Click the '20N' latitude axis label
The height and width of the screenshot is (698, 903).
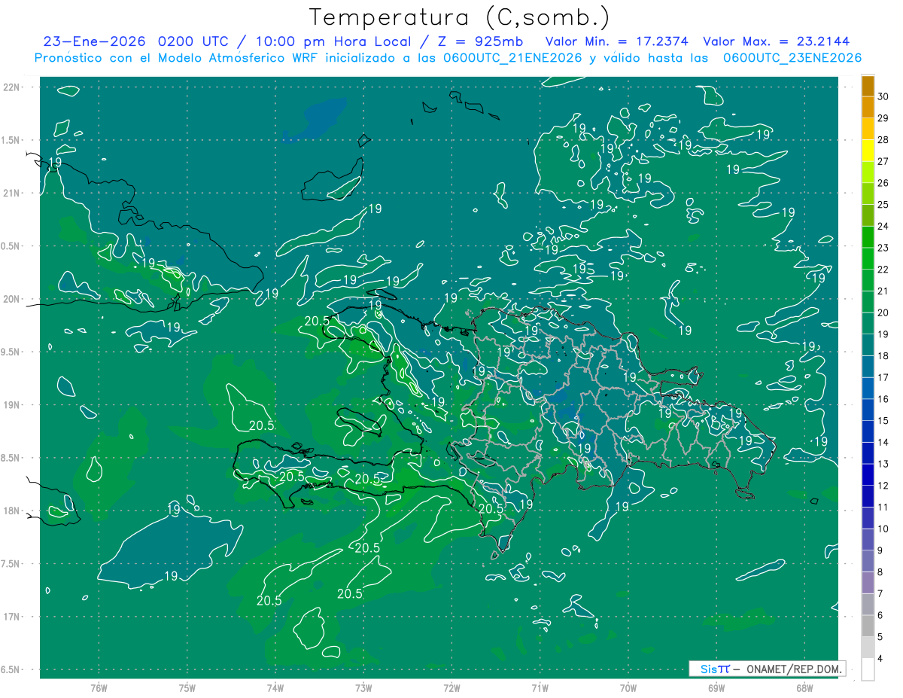click(12, 299)
